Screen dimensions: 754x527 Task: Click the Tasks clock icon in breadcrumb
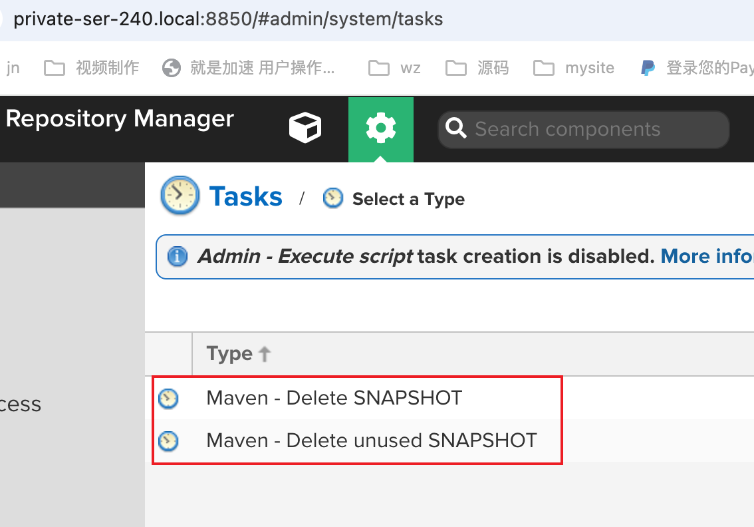(180, 196)
